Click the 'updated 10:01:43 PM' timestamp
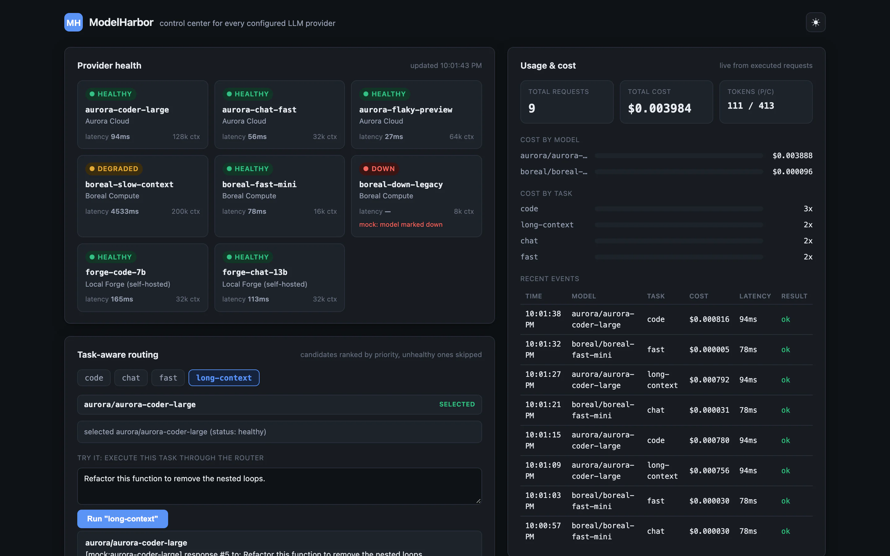890x556 pixels. tap(446, 65)
